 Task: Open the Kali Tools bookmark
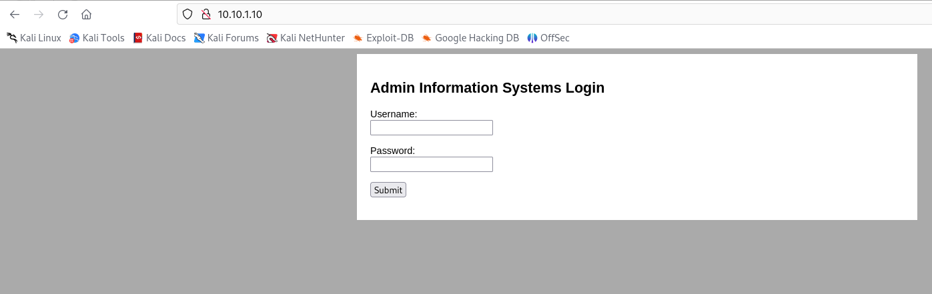97,38
